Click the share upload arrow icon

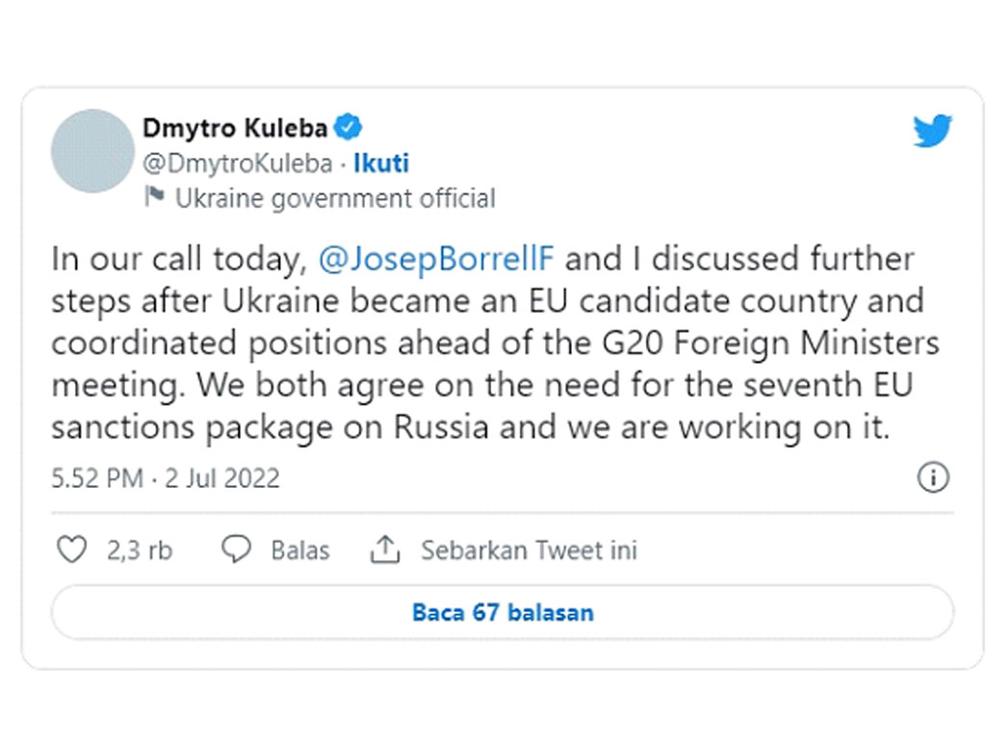(x=385, y=548)
